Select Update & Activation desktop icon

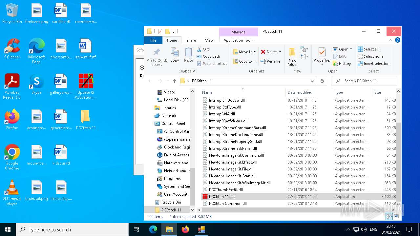click(86, 87)
